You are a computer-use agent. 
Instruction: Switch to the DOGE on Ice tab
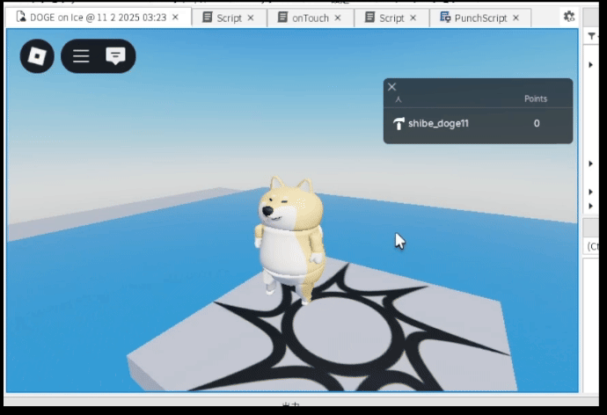[99, 18]
